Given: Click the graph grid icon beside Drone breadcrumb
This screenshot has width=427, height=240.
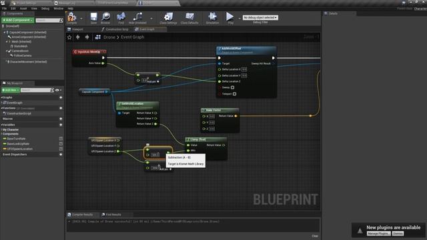Looking at the screenshot, I should click(x=98, y=37).
